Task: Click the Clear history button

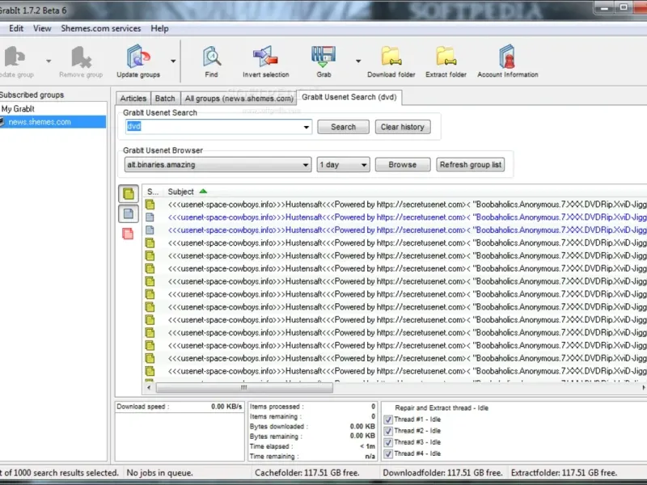Action: (x=402, y=127)
